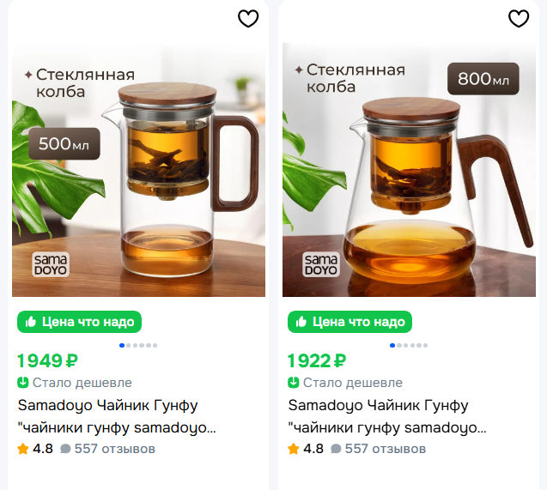
Task: Click the star rating icon on the left card
Action: pyautogui.click(x=23, y=448)
